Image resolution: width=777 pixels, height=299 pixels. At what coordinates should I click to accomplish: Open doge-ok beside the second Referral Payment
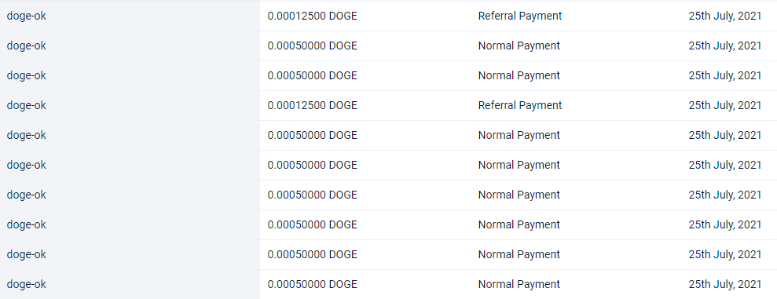26,105
